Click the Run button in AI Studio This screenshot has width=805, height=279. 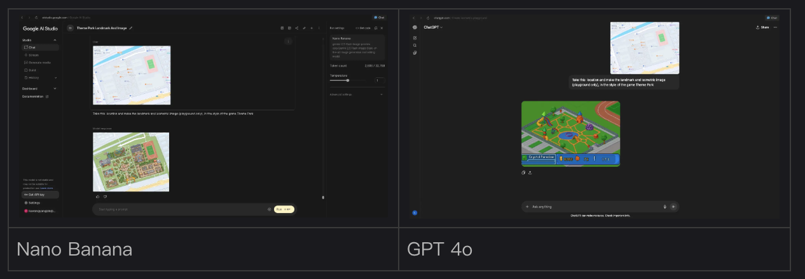tap(284, 209)
